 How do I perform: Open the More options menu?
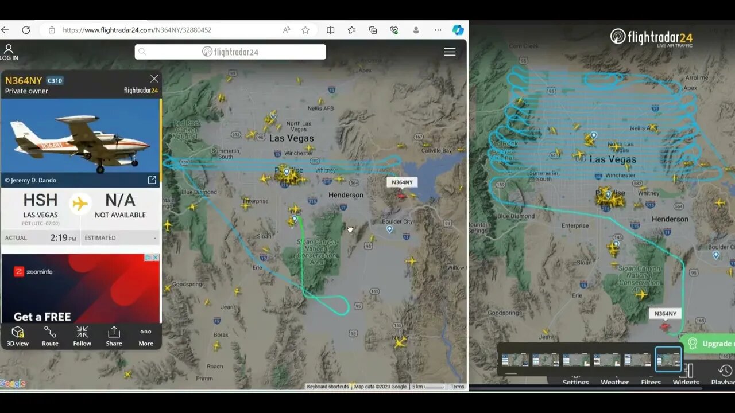[146, 337]
